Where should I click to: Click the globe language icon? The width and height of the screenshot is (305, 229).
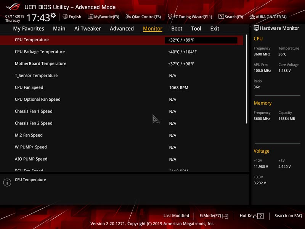click(65, 16)
